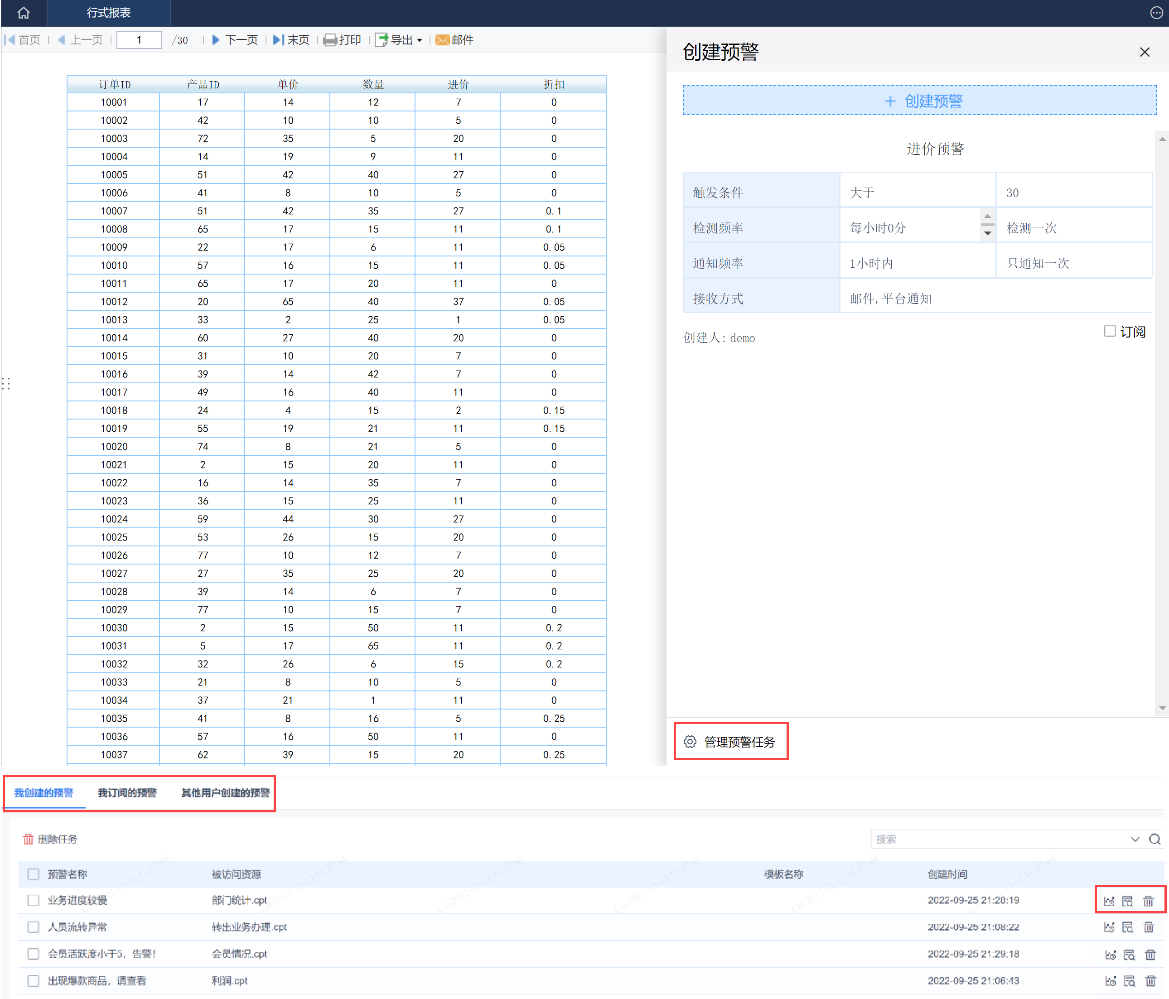Open the more options icon at top right
The height and width of the screenshot is (999, 1169).
[x=1156, y=12]
